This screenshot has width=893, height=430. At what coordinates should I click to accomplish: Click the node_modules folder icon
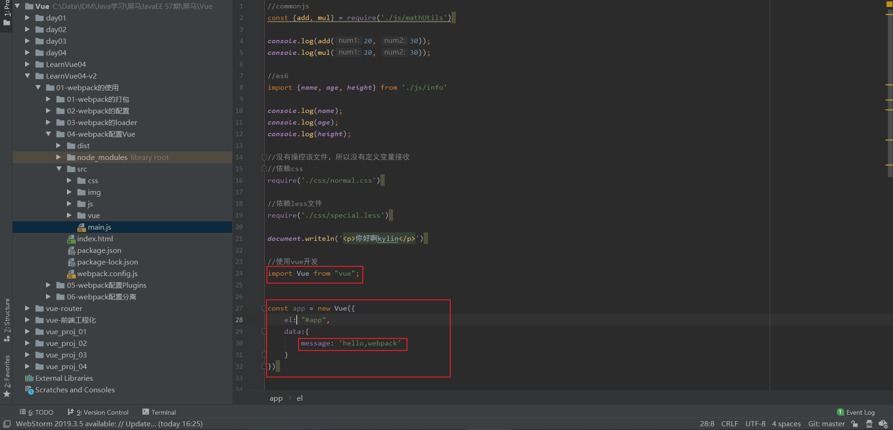(71, 158)
